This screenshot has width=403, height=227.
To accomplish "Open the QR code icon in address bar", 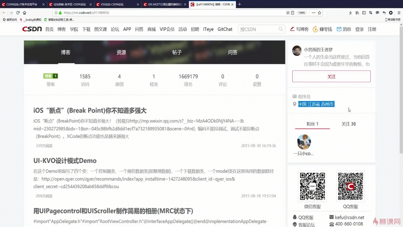I will click(x=288, y=12).
